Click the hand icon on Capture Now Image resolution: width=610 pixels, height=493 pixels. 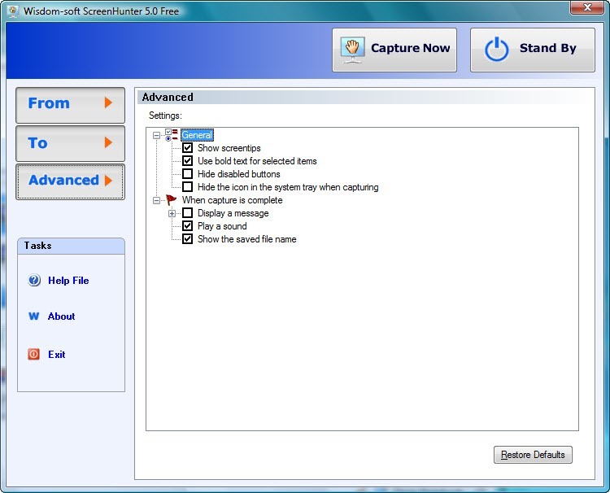pyautogui.click(x=352, y=49)
